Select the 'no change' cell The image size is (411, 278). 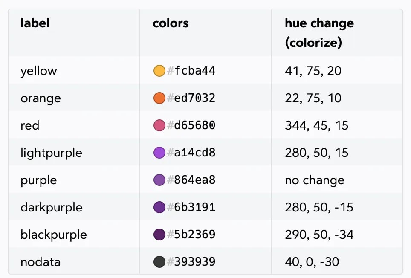click(315, 180)
